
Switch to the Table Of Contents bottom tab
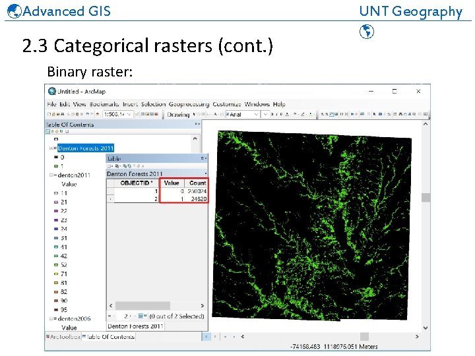pos(108,337)
